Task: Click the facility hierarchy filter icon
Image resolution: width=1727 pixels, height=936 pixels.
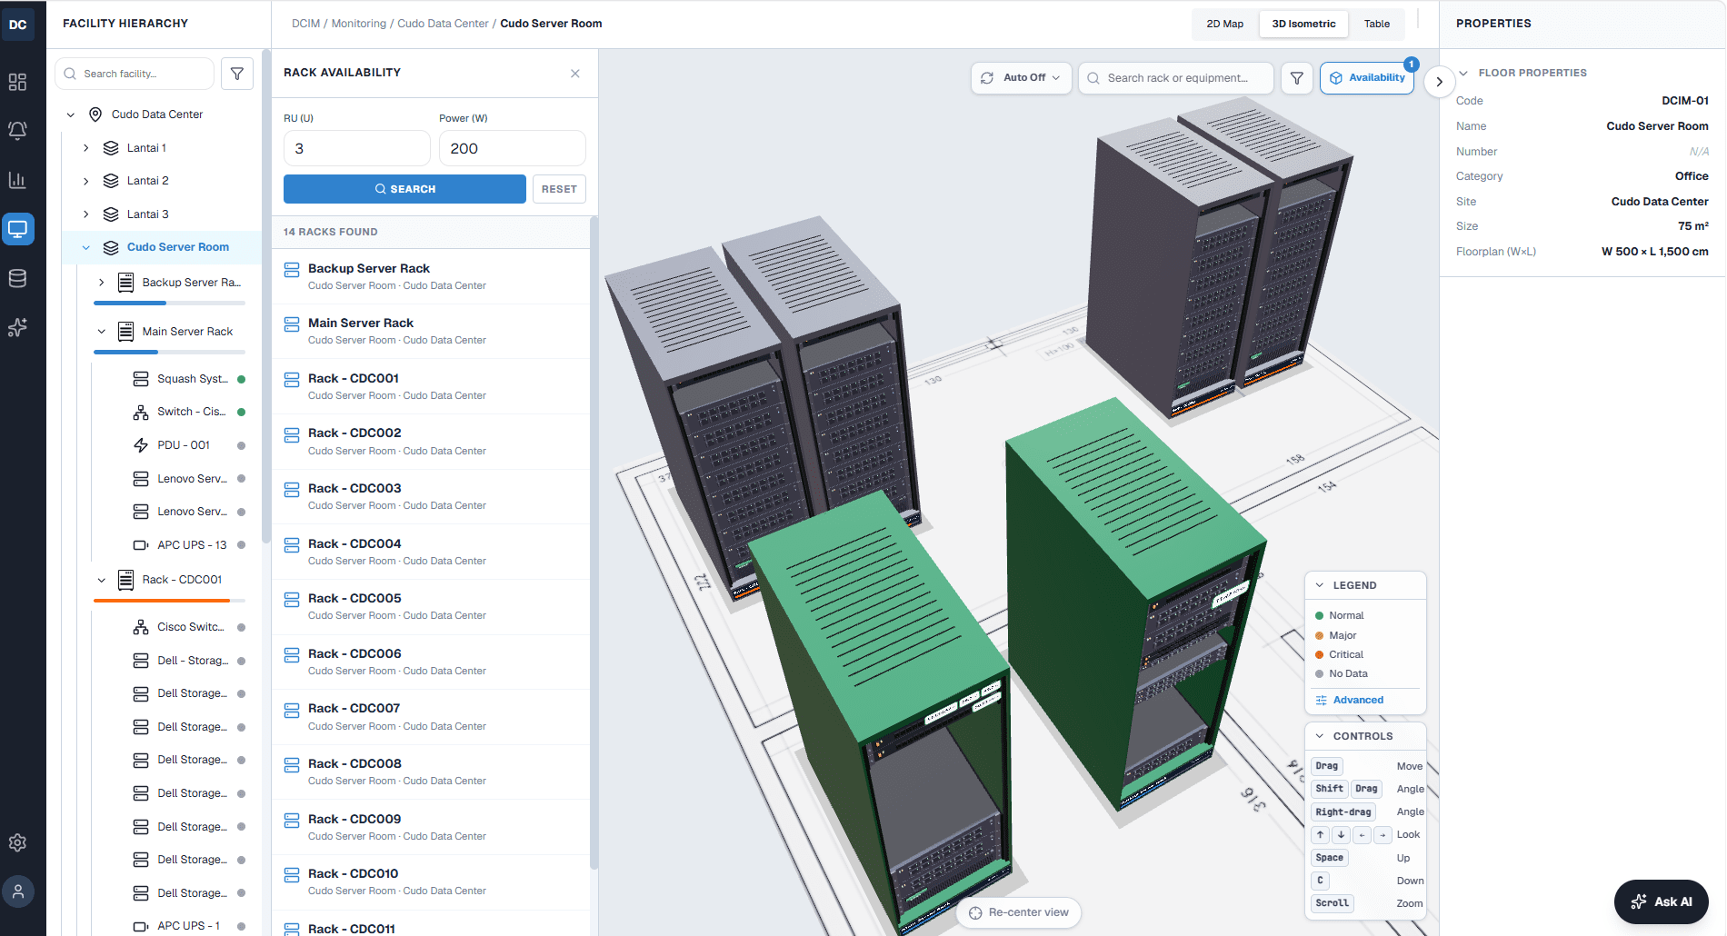Action: 237,74
